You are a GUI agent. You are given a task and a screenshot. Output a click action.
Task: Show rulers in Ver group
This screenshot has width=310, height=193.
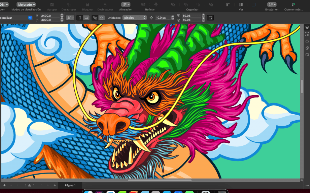pyautogui.click(x=228, y=4)
